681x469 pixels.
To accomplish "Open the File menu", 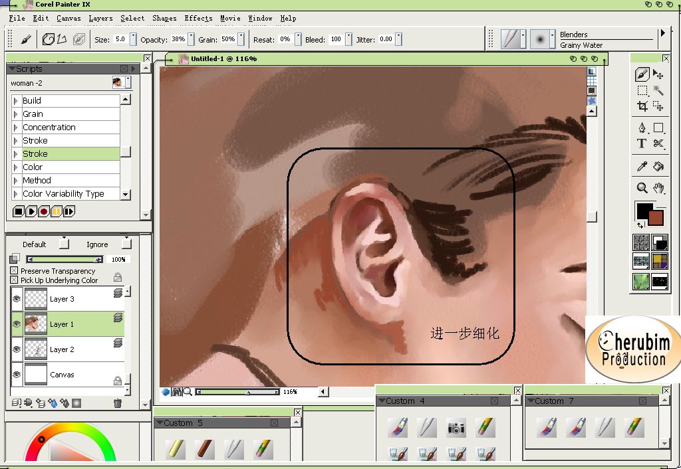I will pos(17,18).
